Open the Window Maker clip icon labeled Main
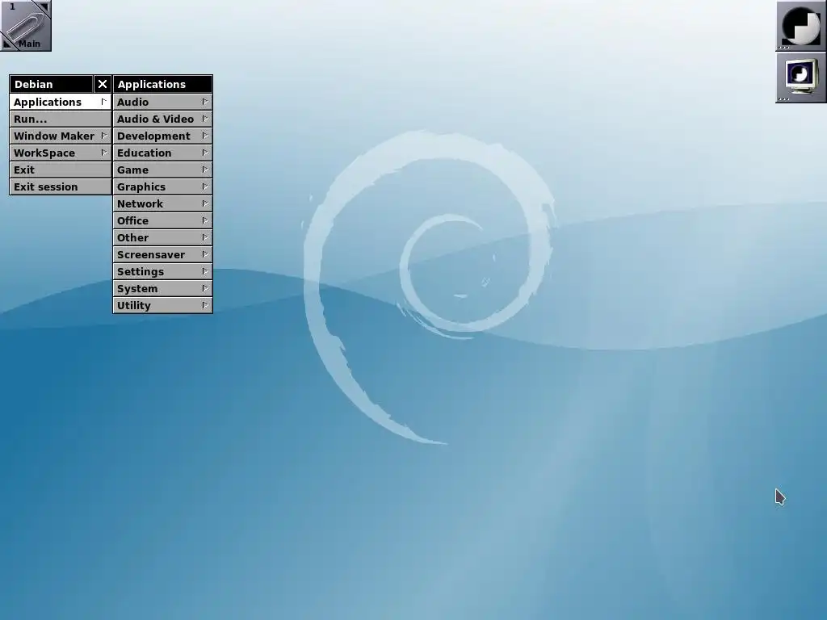The width and height of the screenshot is (827, 620). coord(25,25)
